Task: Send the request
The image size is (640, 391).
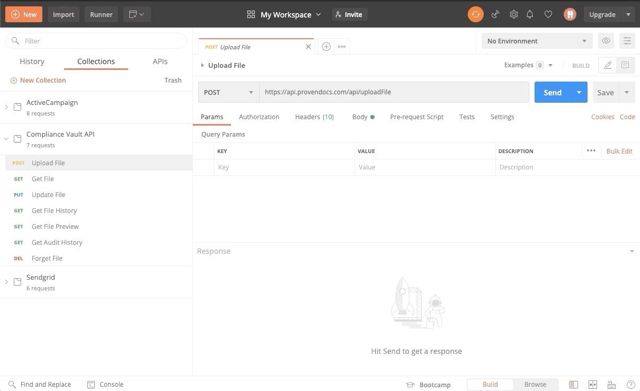Action: click(x=553, y=92)
